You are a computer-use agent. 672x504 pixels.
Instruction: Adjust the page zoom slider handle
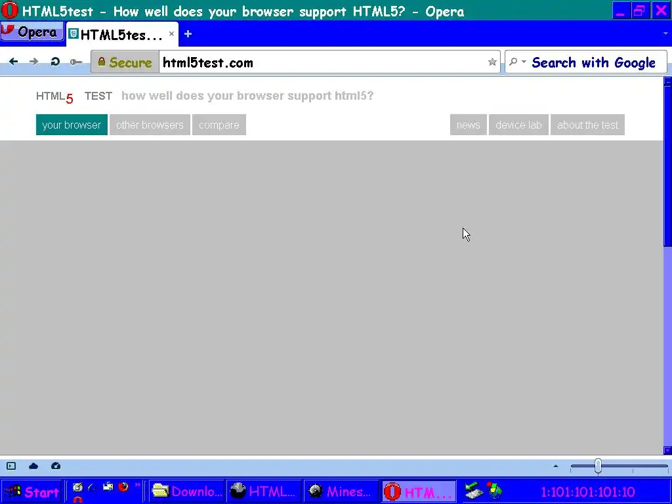tap(598, 467)
